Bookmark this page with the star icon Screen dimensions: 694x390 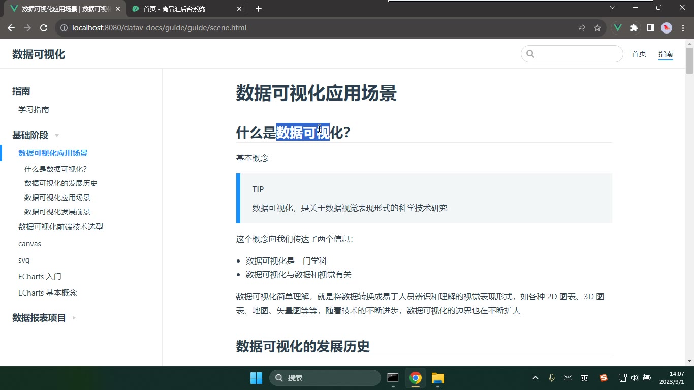click(x=597, y=28)
